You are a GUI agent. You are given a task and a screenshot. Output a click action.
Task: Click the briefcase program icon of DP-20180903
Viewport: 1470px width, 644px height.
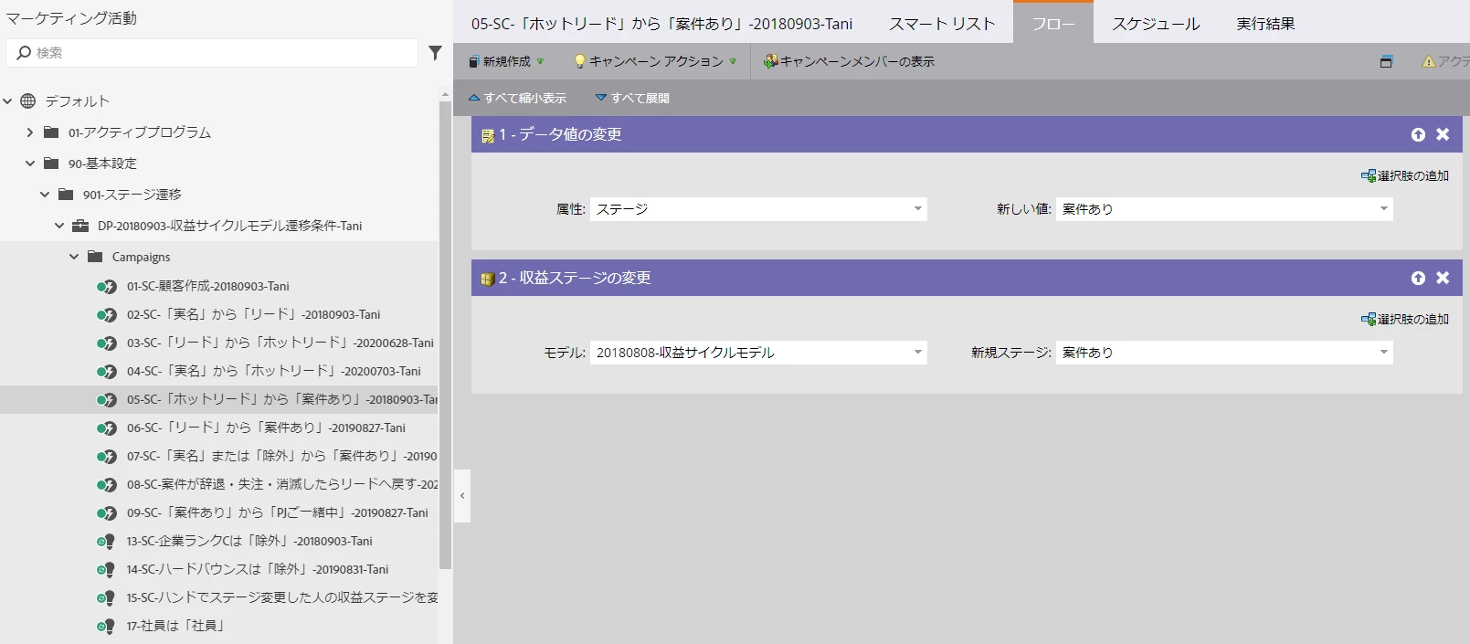point(80,226)
